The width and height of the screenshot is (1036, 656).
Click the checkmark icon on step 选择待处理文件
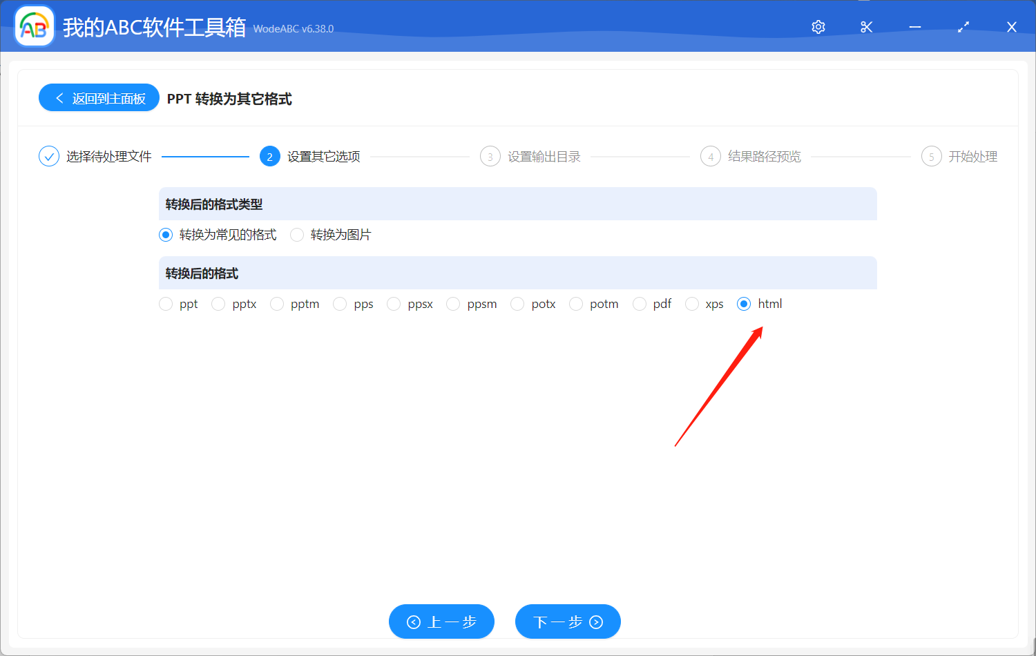[x=48, y=156]
